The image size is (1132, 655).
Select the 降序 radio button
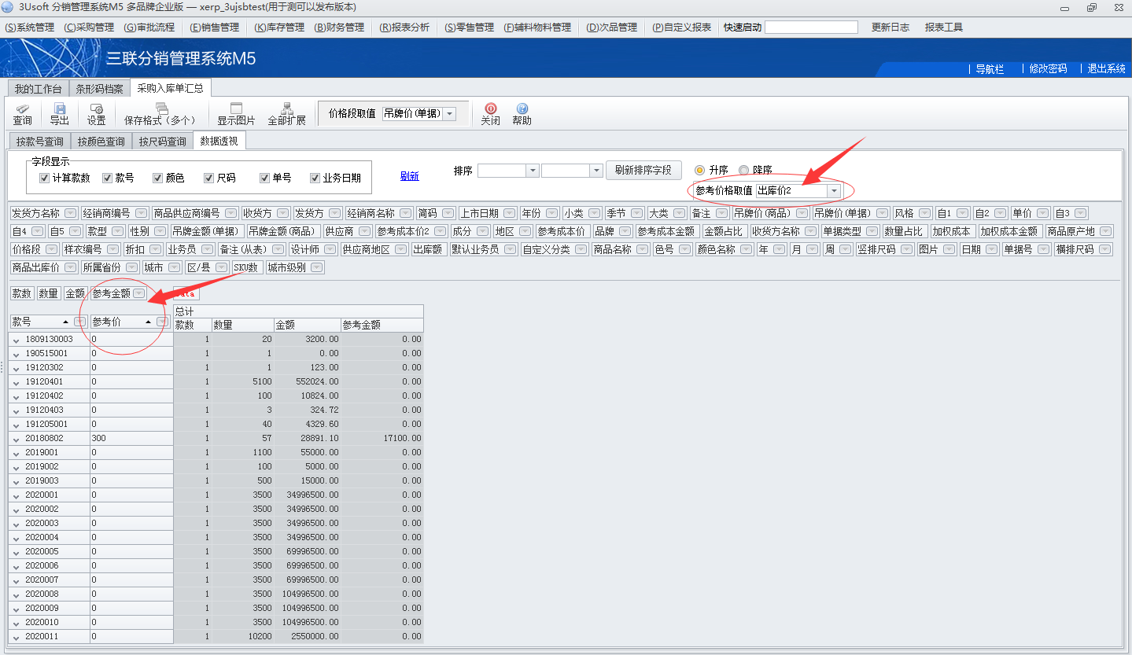click(x=743, y=170)
